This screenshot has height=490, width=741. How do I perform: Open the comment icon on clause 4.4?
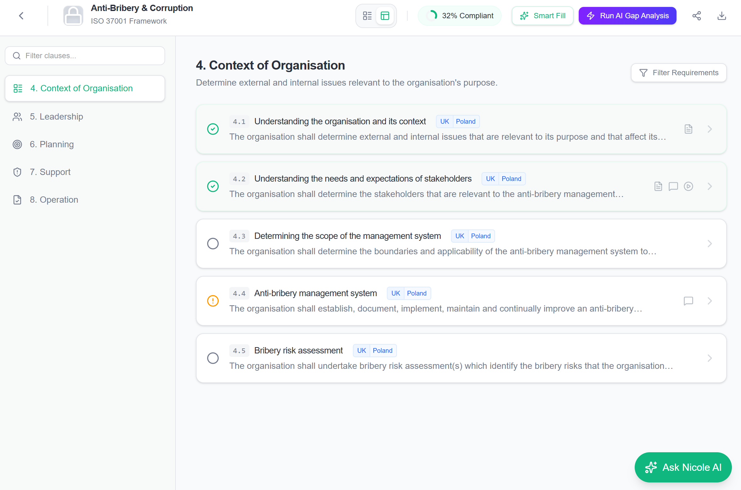(x=688, y=301)
